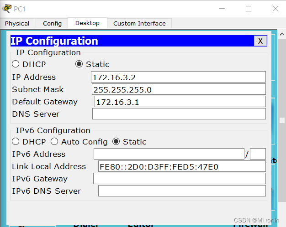
Task: Click the Default Gateway field showing 172.16.3.1
Action: (180, 102)
